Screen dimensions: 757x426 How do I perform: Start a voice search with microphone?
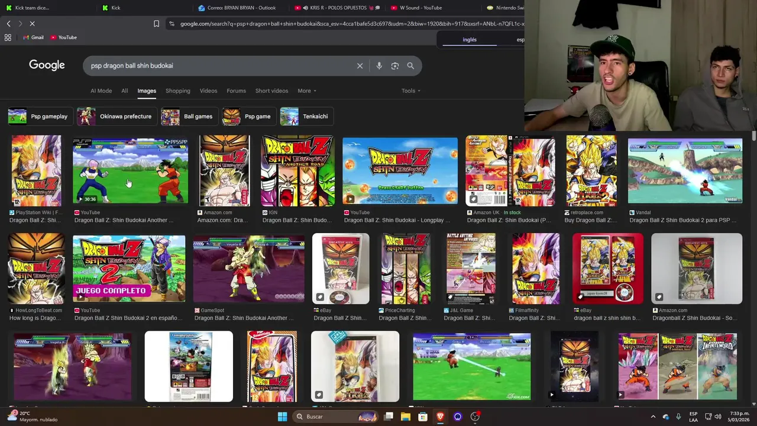379,66
